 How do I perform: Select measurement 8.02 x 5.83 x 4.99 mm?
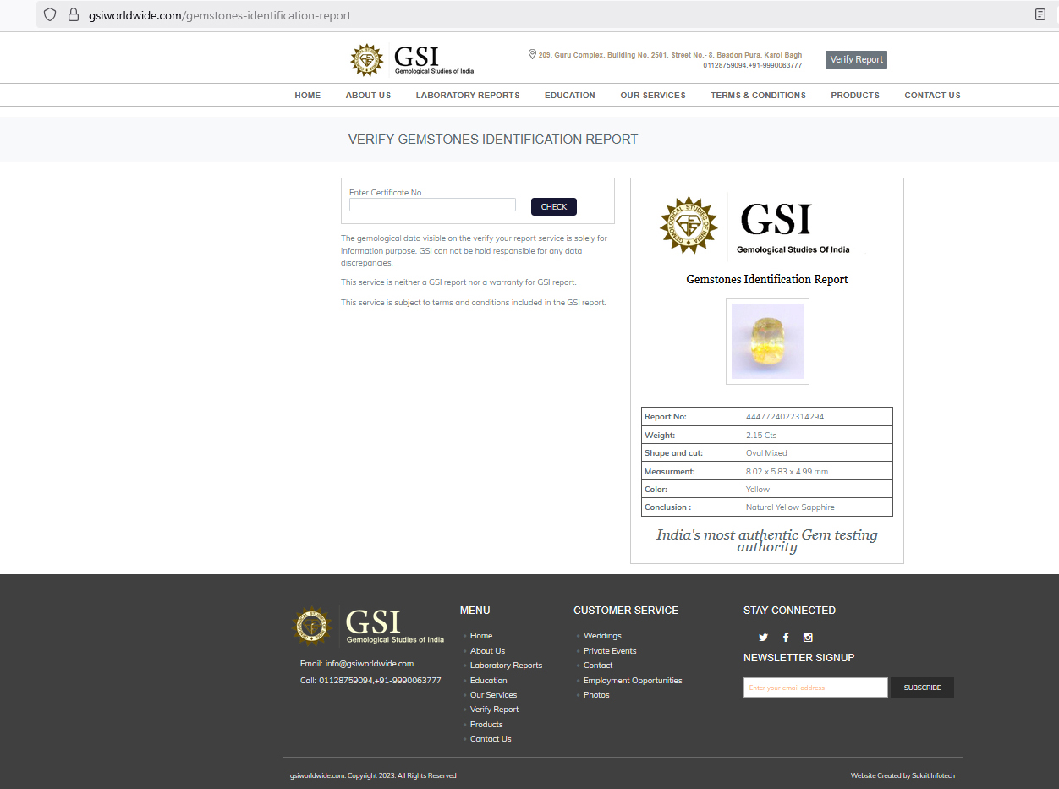point(787,471)
